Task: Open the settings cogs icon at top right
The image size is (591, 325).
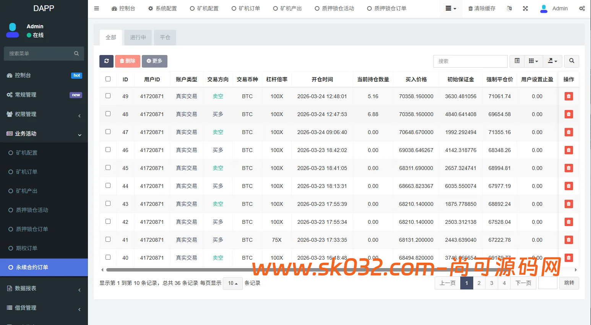Action: coord(582,8)
